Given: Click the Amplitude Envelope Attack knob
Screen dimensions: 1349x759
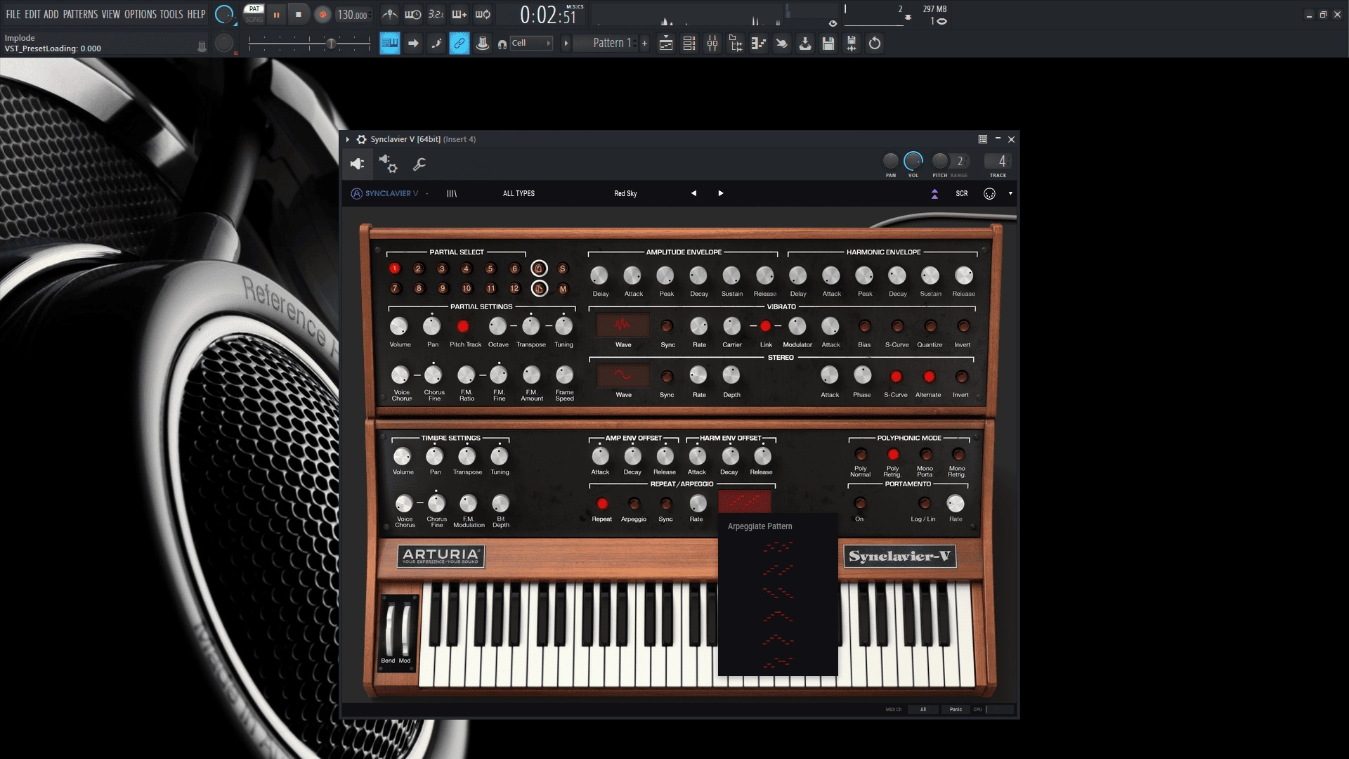Looking at the screenshot, I should tap(632, 275).
